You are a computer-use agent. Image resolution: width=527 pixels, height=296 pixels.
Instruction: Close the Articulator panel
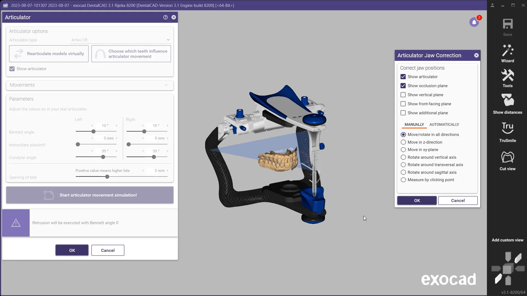174,17
